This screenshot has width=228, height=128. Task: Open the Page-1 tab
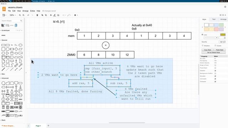[x=38, y=126]
